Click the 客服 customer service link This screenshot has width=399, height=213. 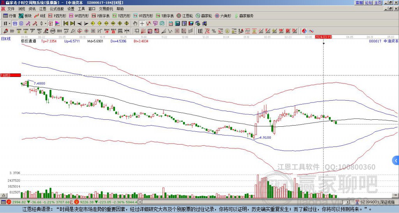click(x=359, y=3)
